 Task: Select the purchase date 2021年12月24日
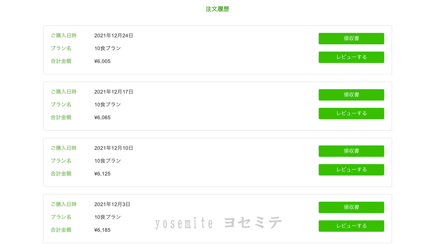(114, 36)
